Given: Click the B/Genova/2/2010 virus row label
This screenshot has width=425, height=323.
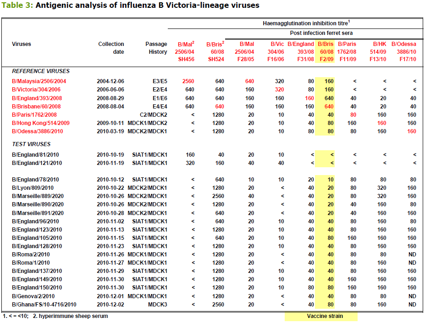Looking at the screenshot, I should tap(33, 296).
